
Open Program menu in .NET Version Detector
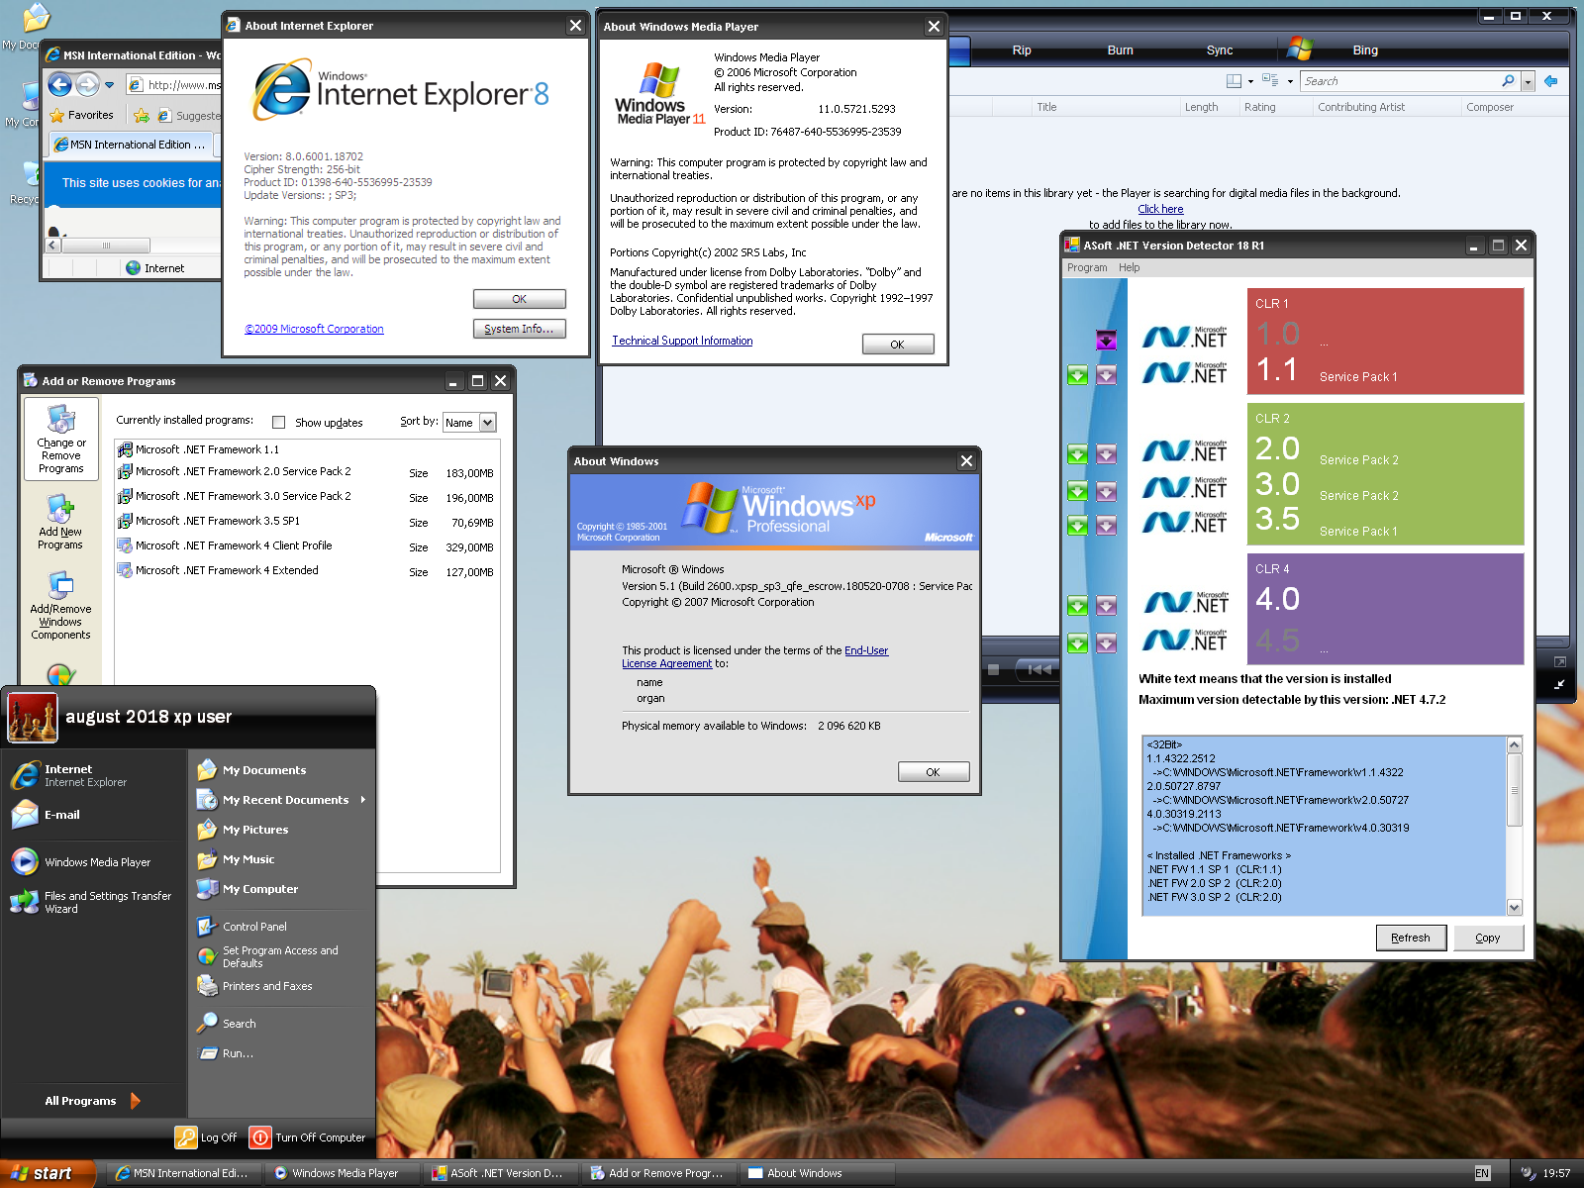click(x=1087, y=267)
